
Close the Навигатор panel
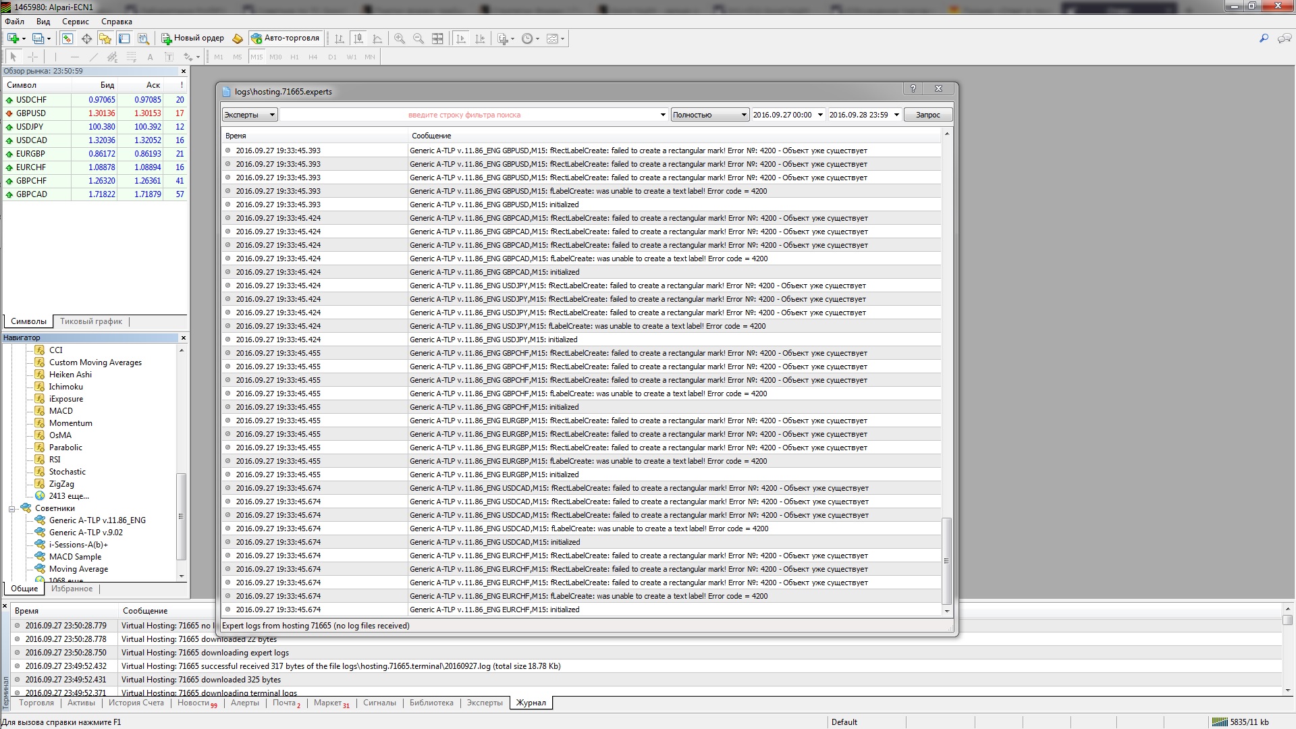183,337
